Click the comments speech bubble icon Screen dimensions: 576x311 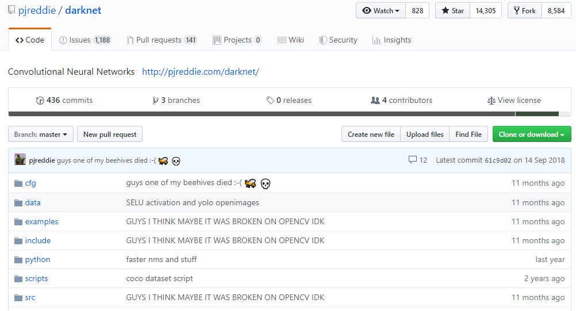pyautogui.click(x=413, y=160)
